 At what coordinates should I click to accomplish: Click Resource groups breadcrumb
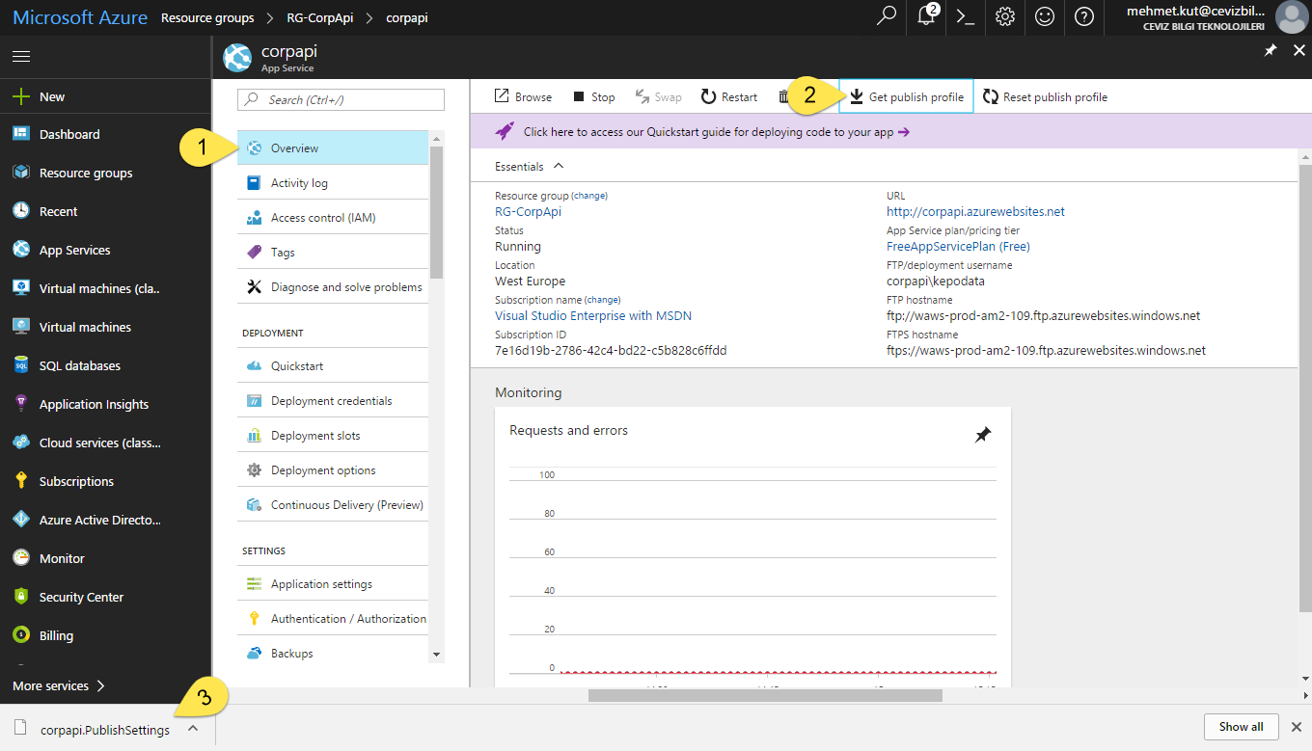click(x=207, y=17)
